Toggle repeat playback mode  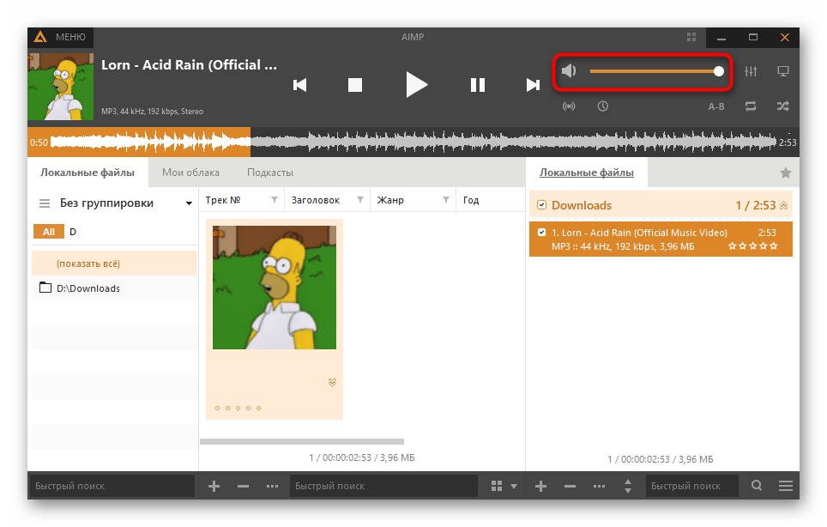point(751,106)
